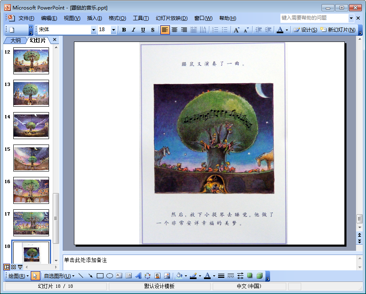Toggle Italic formatting
Screen dimensions: 366x294
tap(133, 30)
